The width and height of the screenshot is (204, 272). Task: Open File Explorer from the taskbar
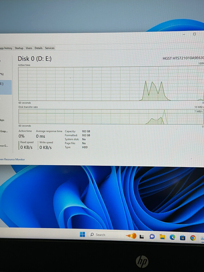click(x=162, y=237)
